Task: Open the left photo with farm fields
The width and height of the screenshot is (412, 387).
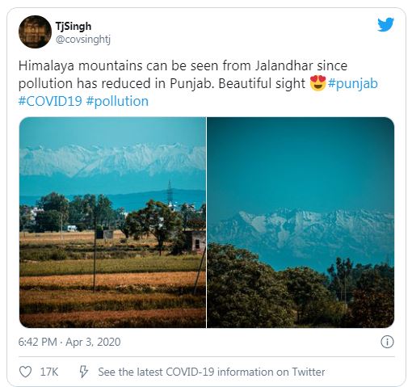Action: coord(112,222)
